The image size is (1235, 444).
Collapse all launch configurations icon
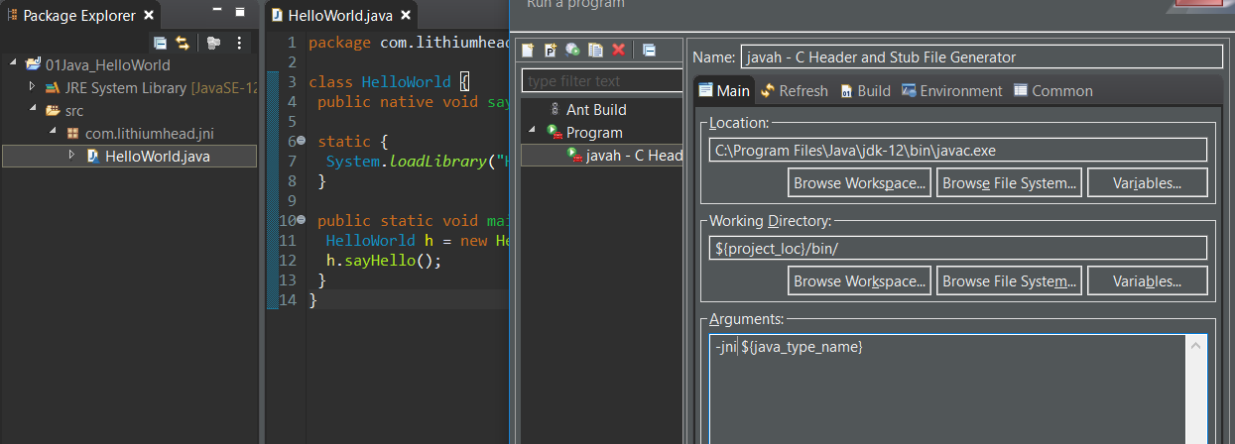pyautogui.click(x=649, y=50)
